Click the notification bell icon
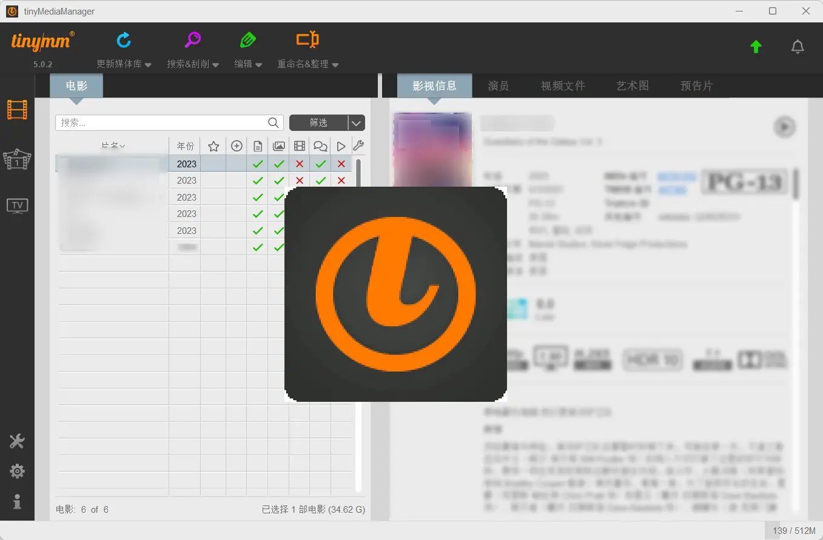This screenshot has width=823, height=540. click(798, 45)
